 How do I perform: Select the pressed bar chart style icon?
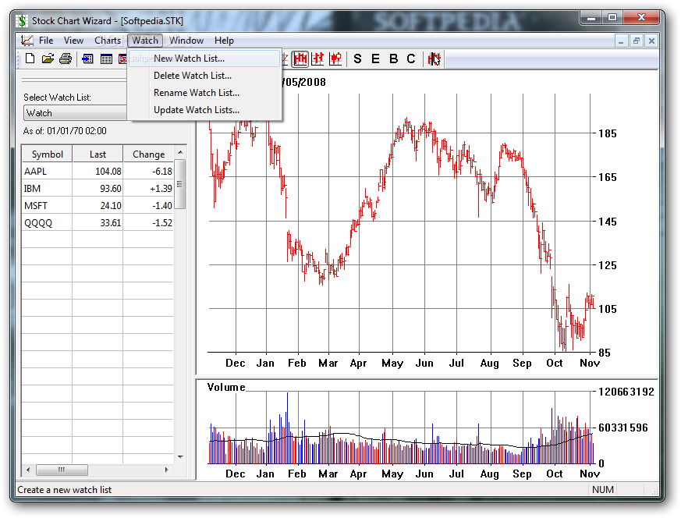[300, 59]
